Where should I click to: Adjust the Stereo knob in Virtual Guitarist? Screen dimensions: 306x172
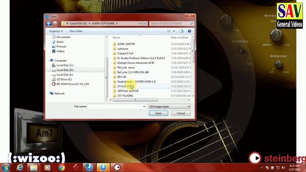tap(276, 35)
